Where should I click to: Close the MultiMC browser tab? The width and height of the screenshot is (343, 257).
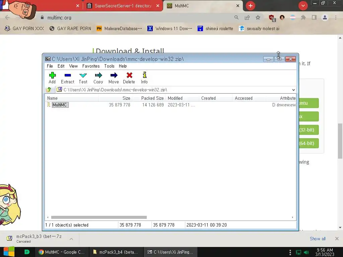coord(238,6)
